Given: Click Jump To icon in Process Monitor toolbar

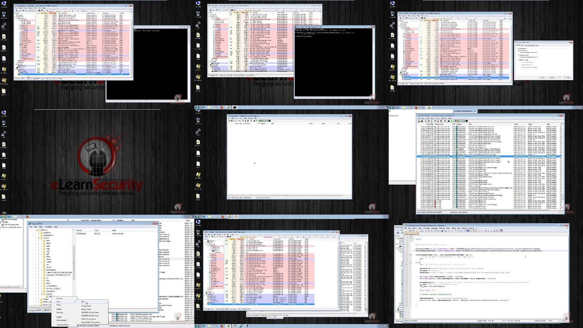Looking at the screenshot, I should pyautogui.click(x=451, y=121).
